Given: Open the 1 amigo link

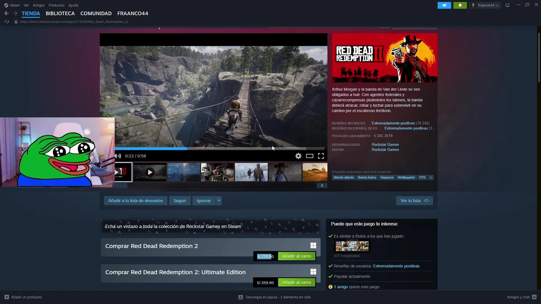Looking at the screenshot, I should [341, 287].
